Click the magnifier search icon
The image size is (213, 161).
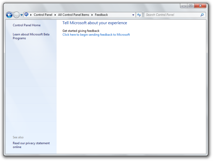pos(202,15)
